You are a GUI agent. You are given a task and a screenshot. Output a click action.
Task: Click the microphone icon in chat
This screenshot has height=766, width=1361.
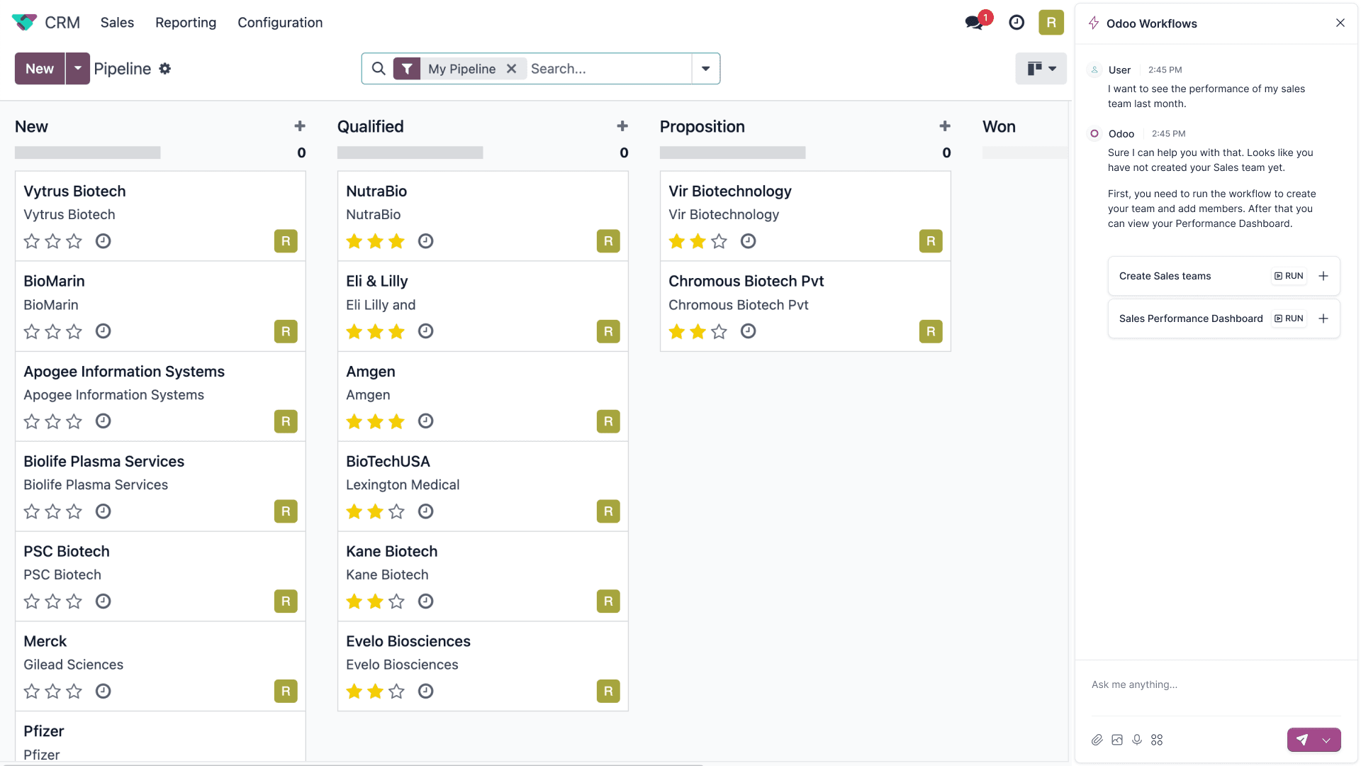pos(1137,740)
